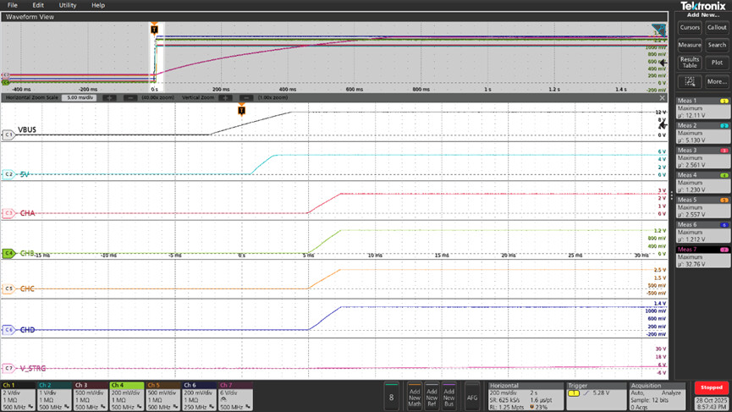The width and height of the screenshot is (732, 412).
Task: Click the Ch 7 channel badge
Action: click(x=234, y=396)
